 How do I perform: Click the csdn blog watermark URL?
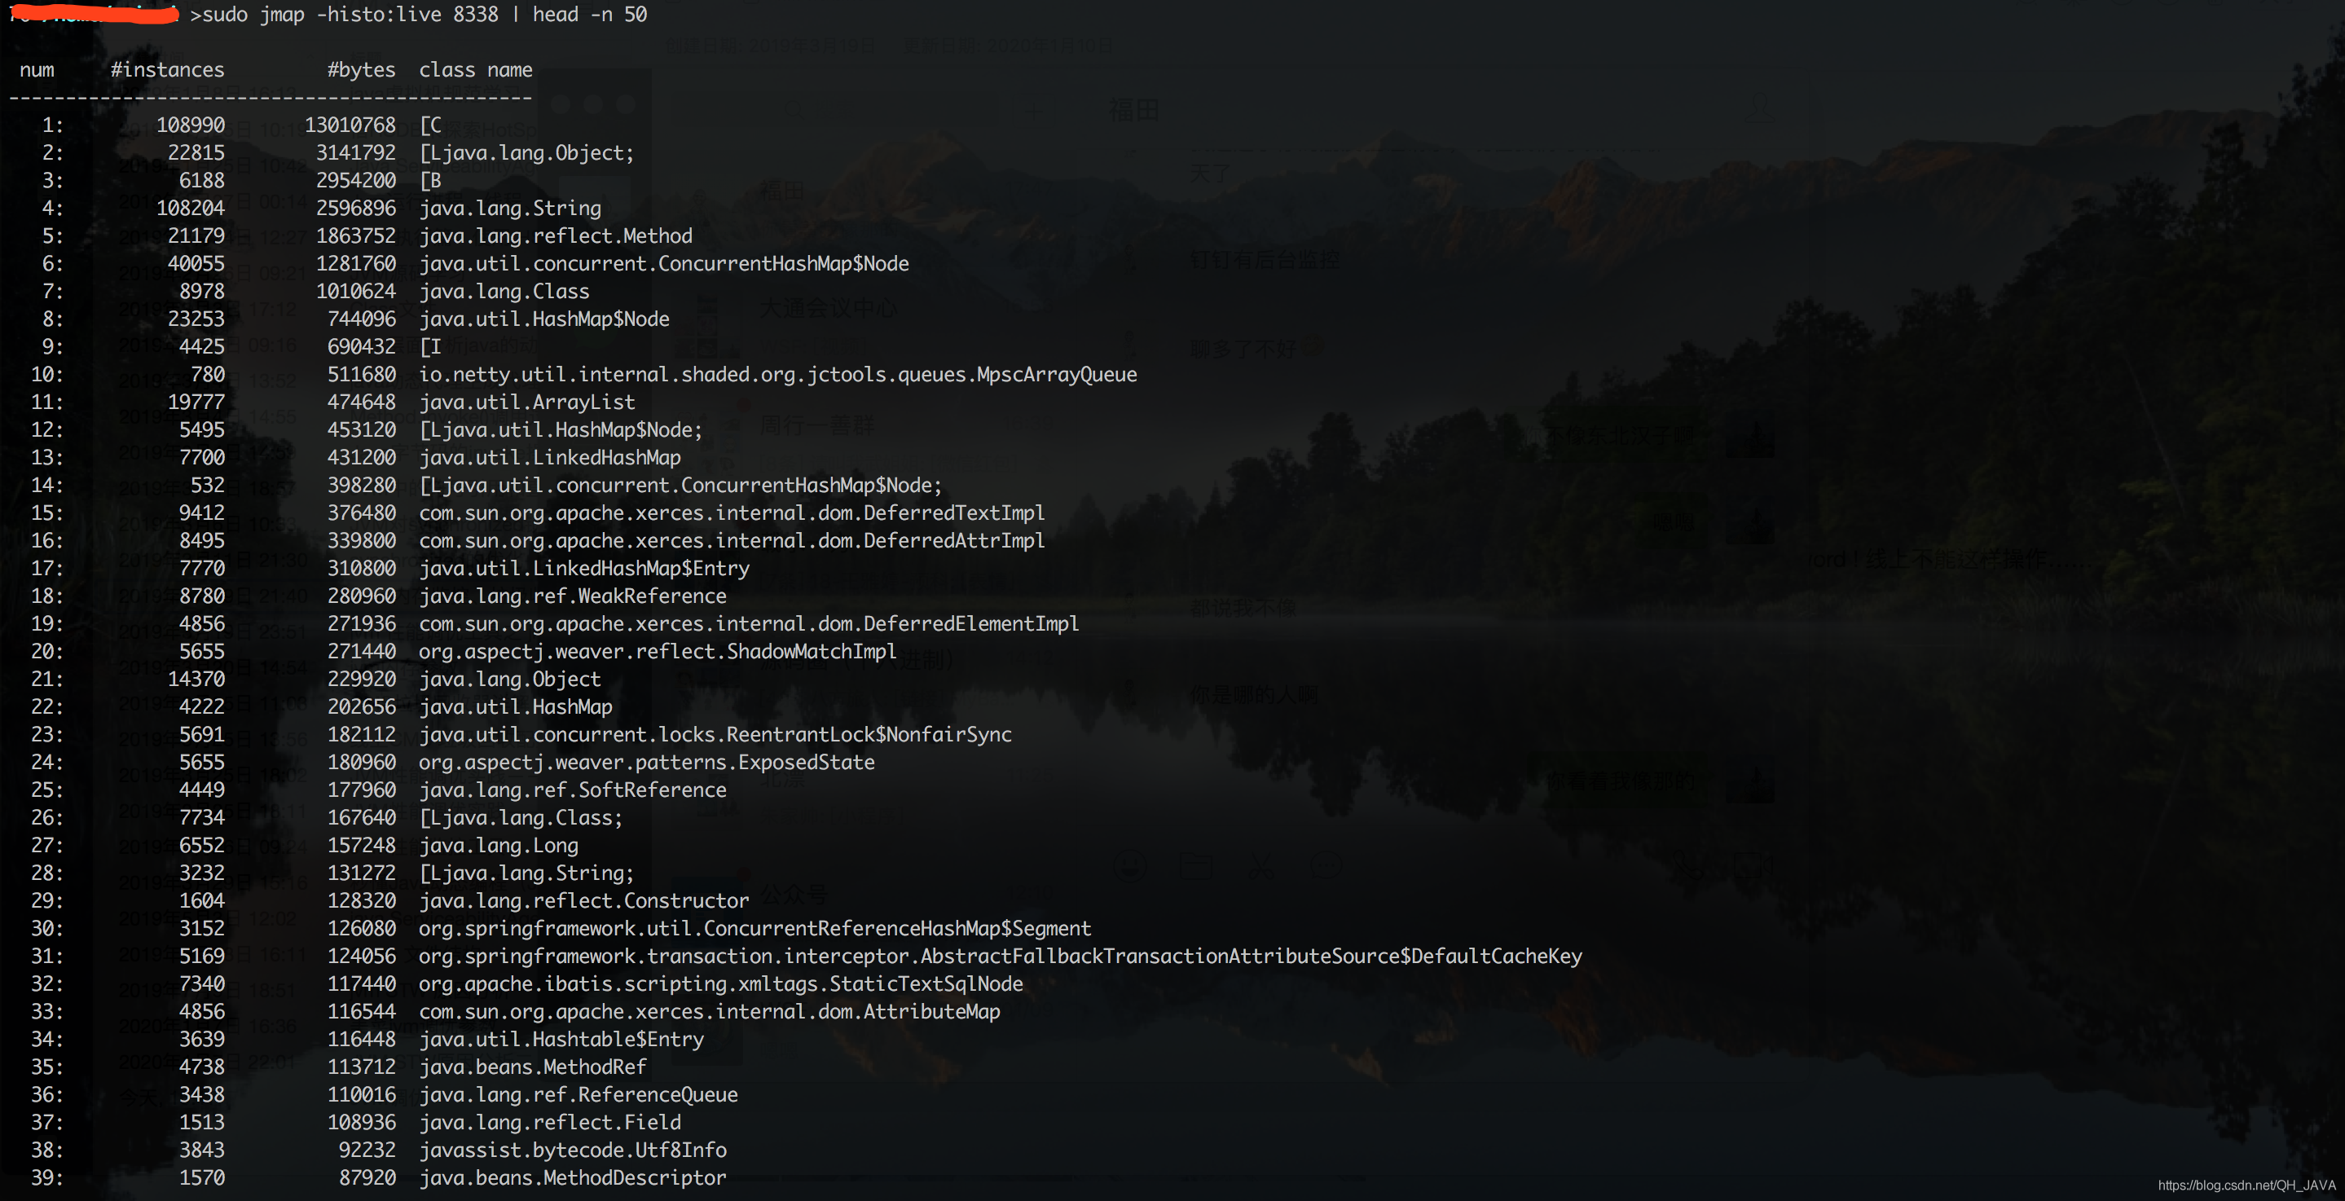[x=2246, y=1185]
